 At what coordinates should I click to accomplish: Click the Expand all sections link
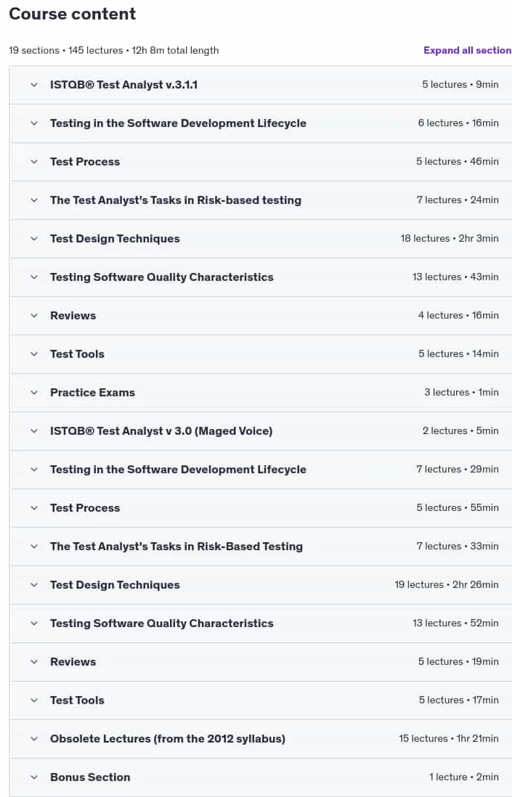click(467, 50)
